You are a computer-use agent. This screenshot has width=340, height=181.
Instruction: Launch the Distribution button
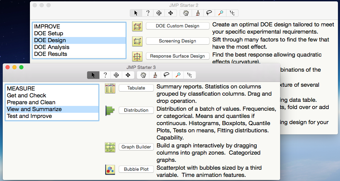[136, 110]
